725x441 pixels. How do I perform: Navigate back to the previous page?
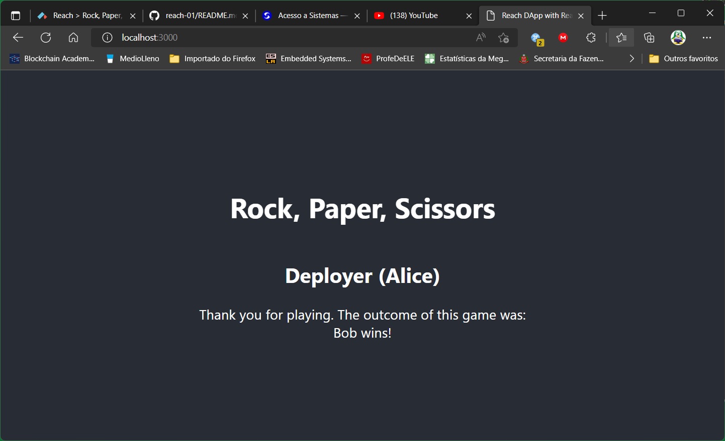(18, 38)
